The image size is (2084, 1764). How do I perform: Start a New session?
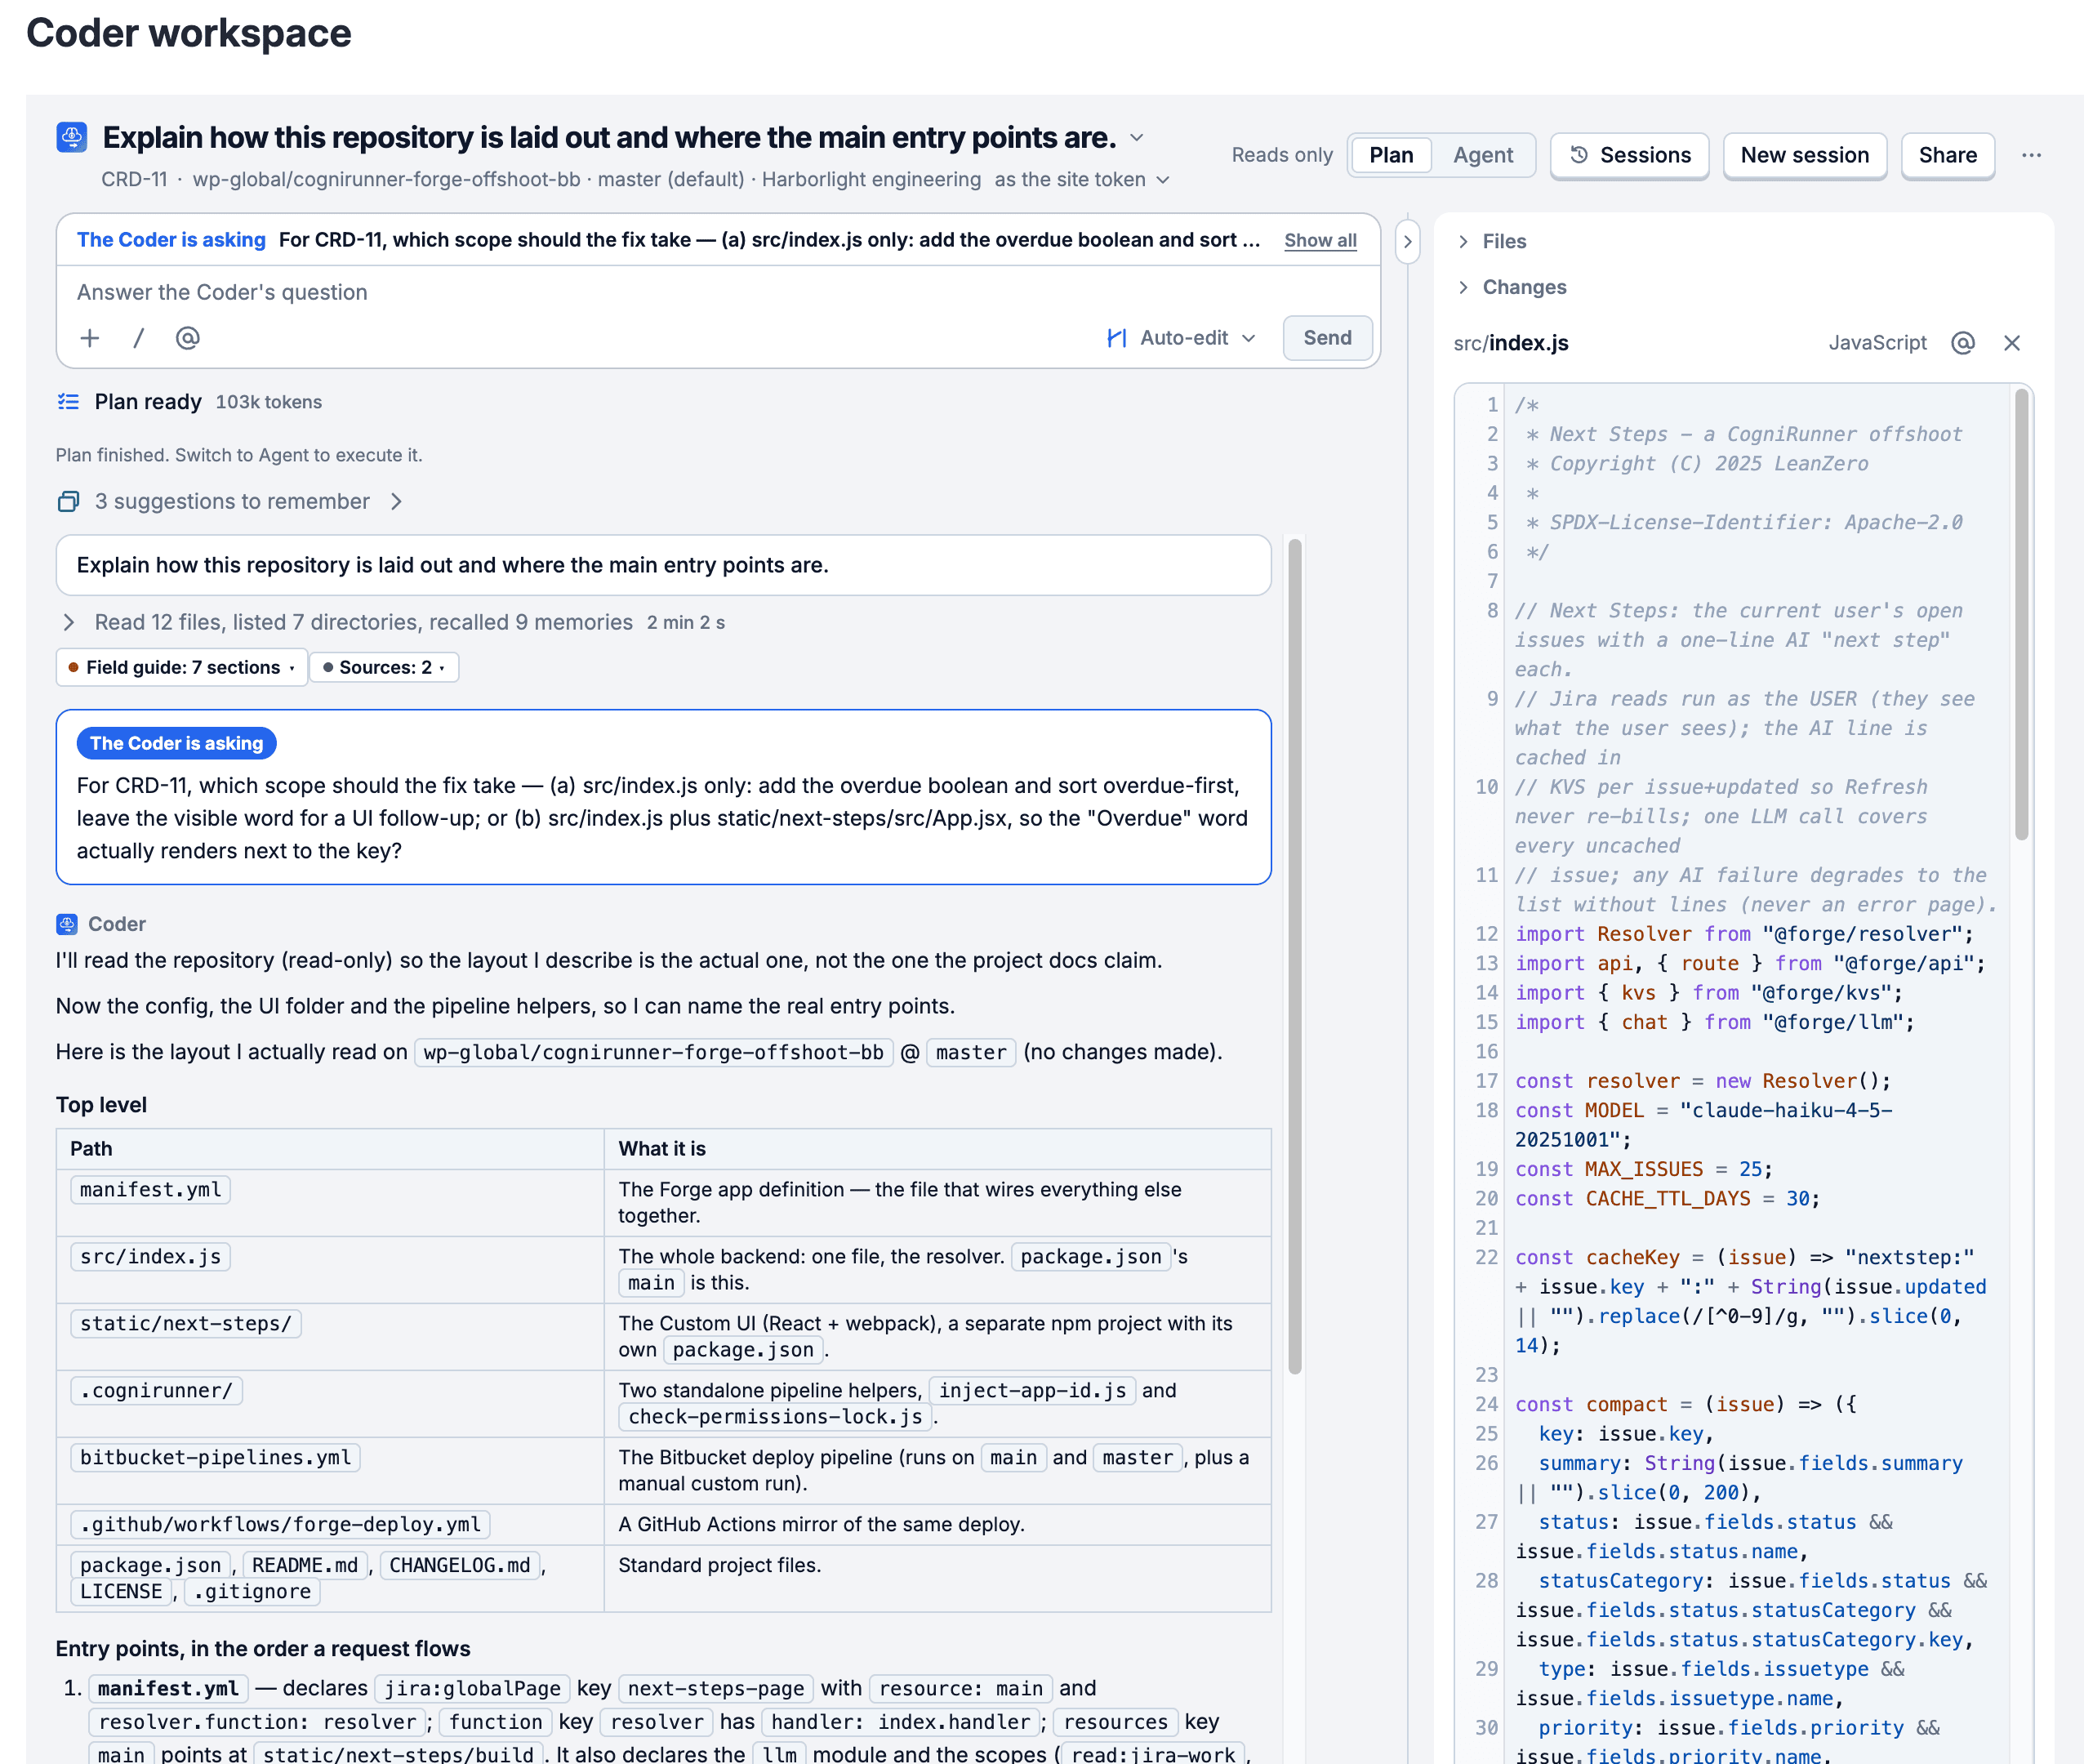click(1805, 155)
